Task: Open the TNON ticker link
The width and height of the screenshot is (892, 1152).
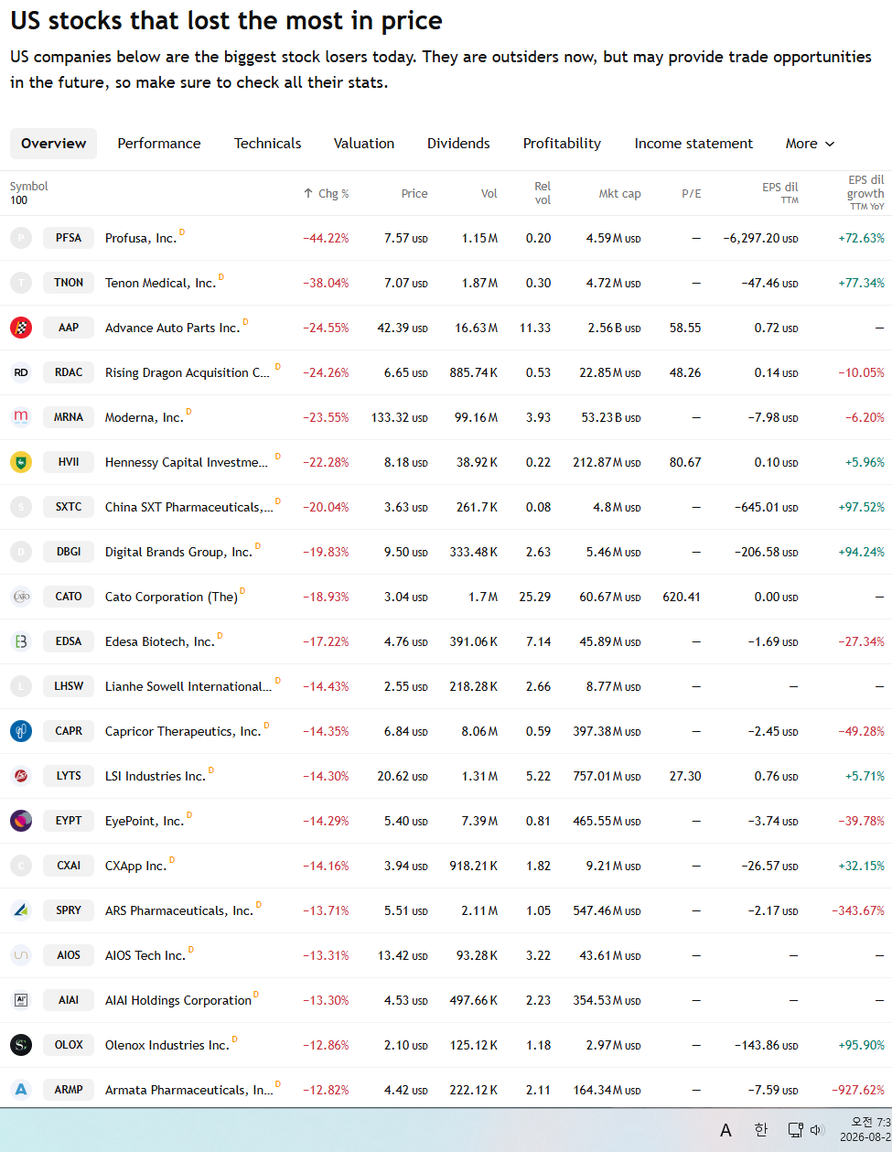Action: click(69, 283)
